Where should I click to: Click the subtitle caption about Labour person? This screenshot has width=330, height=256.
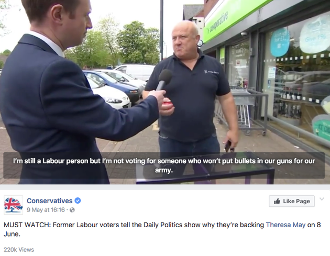pos(164,165)
